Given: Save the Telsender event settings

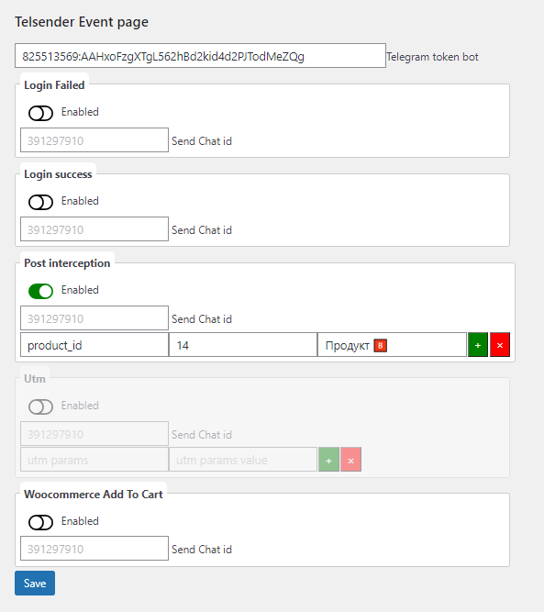Looking at the screenshot, I should (35, 584).
